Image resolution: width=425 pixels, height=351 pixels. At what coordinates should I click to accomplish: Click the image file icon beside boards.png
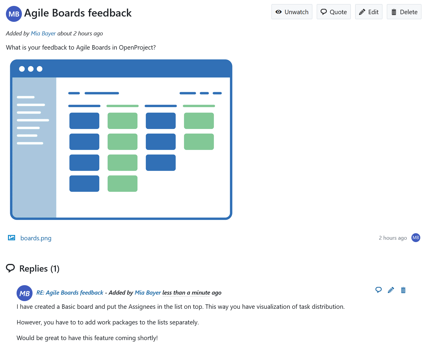[12, 238]
